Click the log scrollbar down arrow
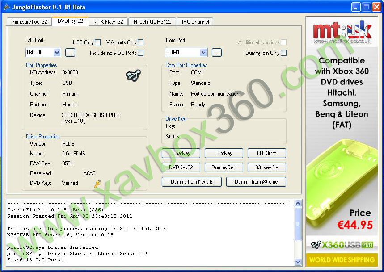This screenshot has height=272, width=384. pyautogui.click(x=298, y=262)
